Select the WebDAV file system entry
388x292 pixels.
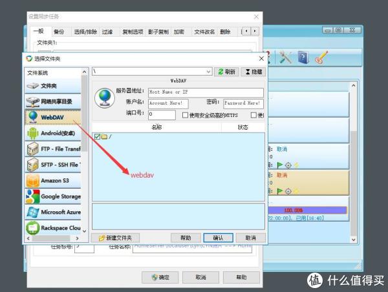[53, 118]
